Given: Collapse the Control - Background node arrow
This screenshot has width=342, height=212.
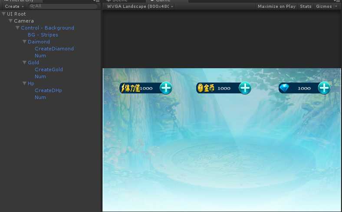Looking at the screenshot, I should click(x=17, y=28).
